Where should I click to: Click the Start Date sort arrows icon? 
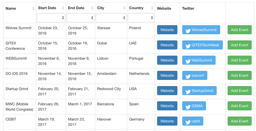coord(63,8)
